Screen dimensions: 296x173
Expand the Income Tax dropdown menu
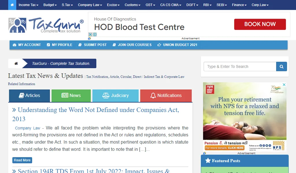point(28,5)
